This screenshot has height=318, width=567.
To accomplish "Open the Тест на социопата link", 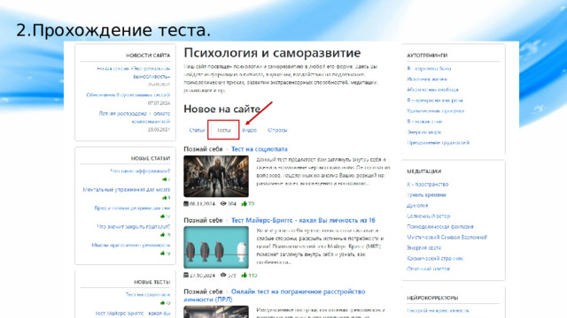I will 260,149.
